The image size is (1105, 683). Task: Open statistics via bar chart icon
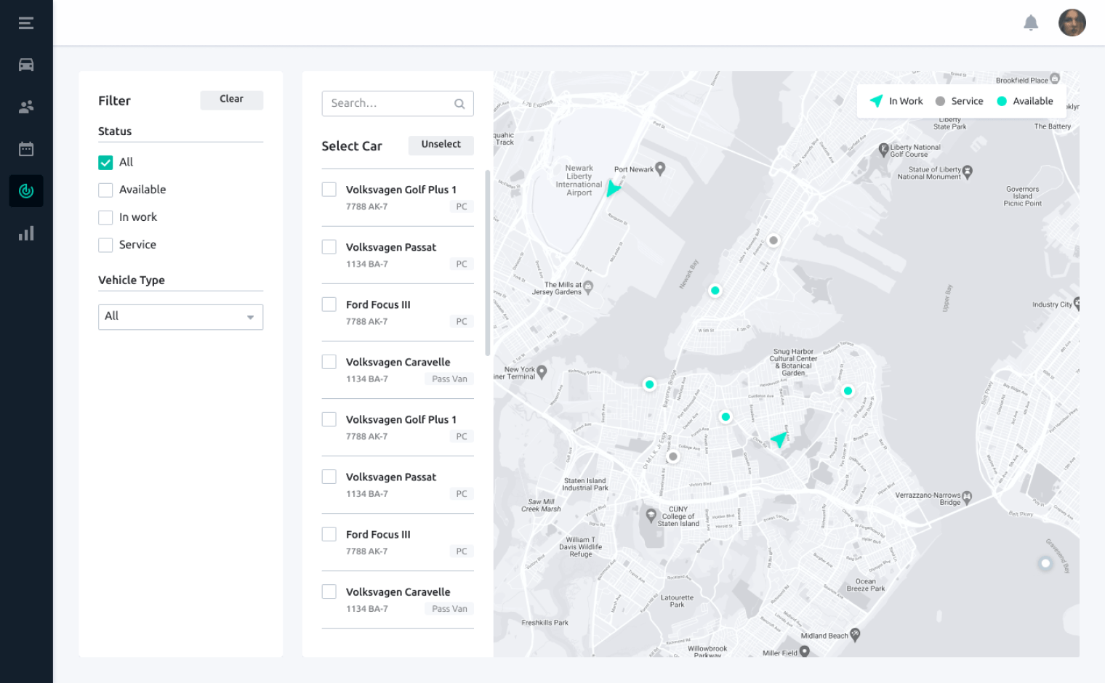tap(26, 233)
